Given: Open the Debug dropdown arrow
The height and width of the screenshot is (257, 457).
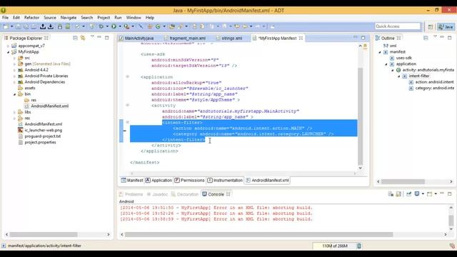Looking at the screenshot, I should pyautogui.click(x=107, y=26).
